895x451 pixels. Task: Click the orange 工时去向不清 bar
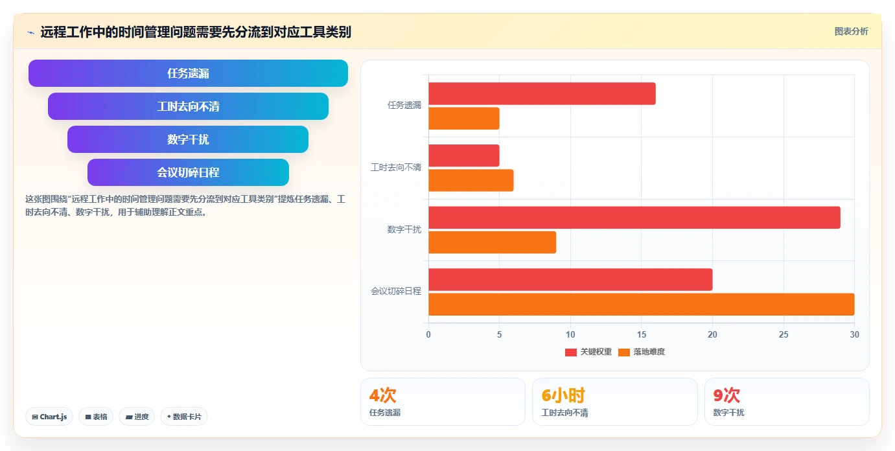click(471, 181)
